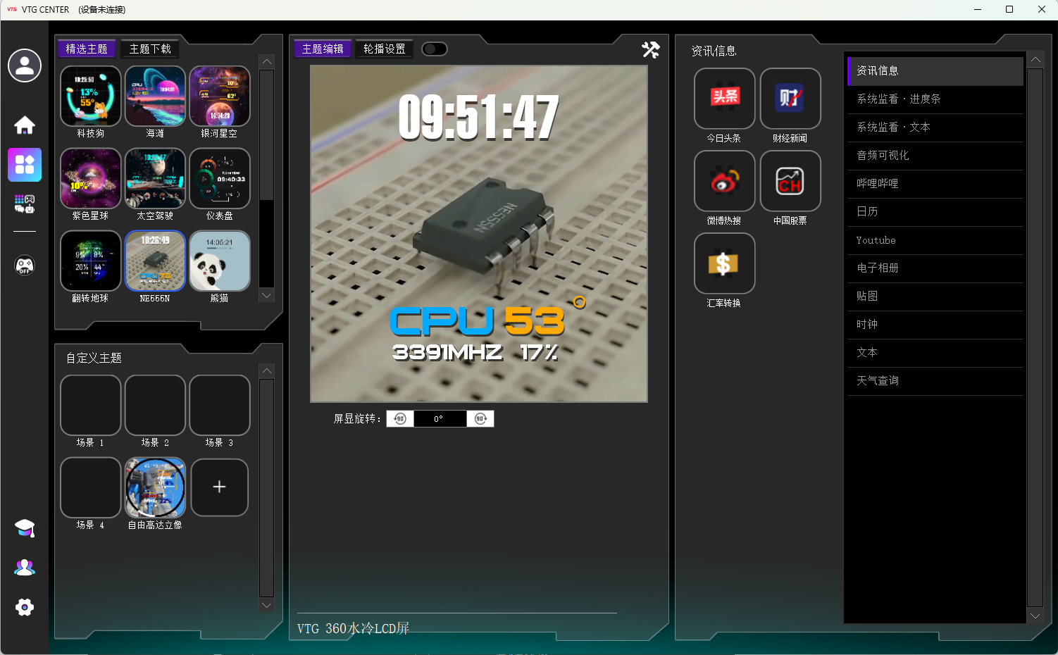The image size is (1058, 655).
Task: Switch to the 轮播设置 tab
Action: (384, 49)
